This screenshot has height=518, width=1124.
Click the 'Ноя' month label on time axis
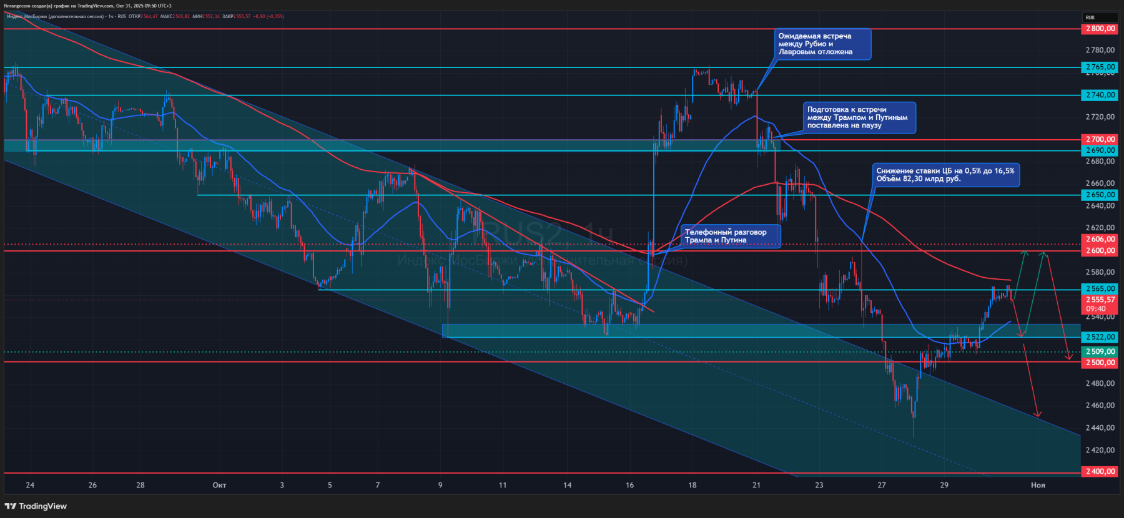click(x=1038, y=485)
